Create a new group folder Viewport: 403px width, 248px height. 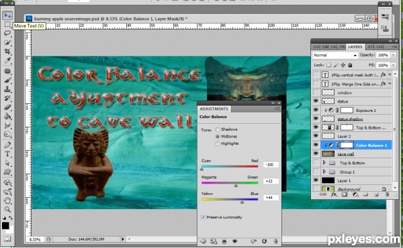365,194
